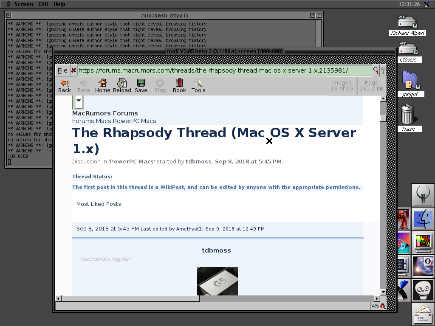Reload the current page

[122, 86]
